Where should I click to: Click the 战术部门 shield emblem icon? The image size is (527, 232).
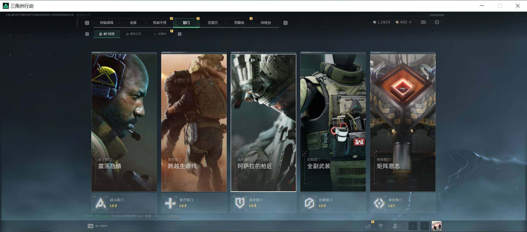pos(240,203)
